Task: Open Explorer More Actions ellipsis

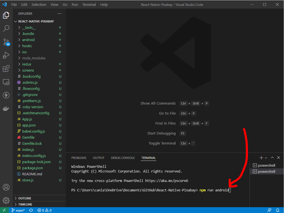Action: pos(59,13)
